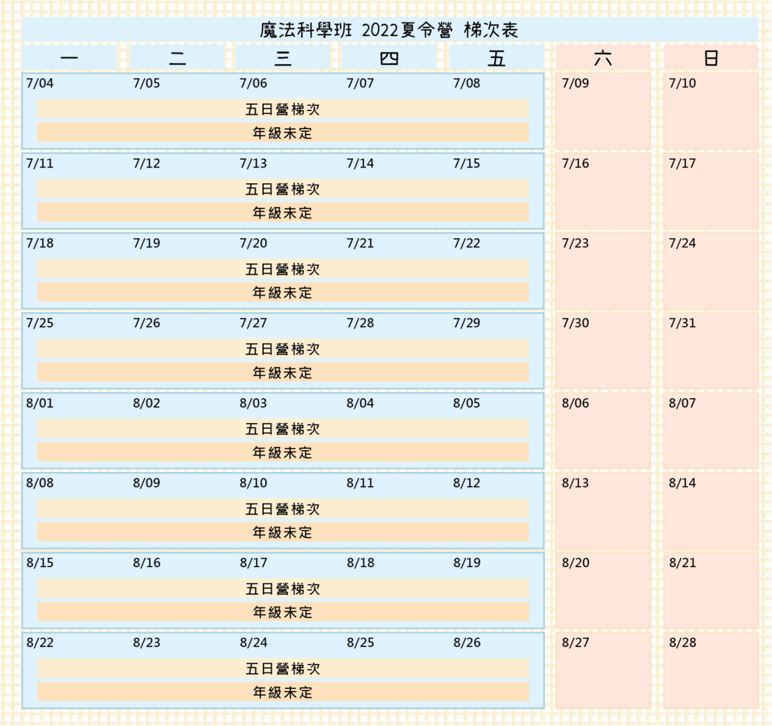Select the 六 weekend header

pos(603,58)
